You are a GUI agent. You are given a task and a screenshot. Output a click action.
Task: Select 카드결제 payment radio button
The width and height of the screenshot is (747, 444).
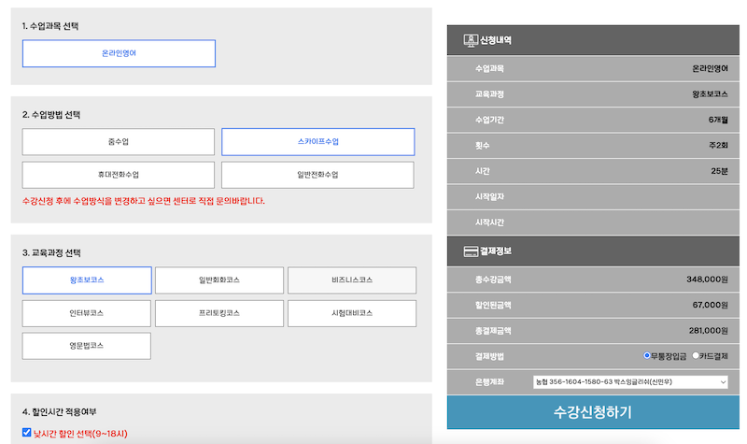click(x=696, y=356)
